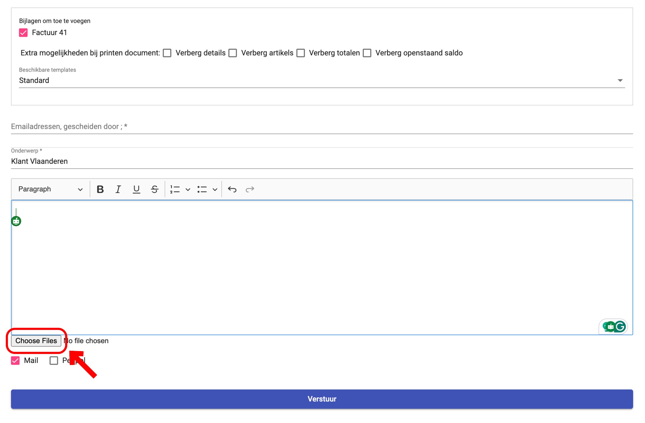Screen dimensions: 645x423
Task: Click the Choose Files button
Action: [36, 341]
